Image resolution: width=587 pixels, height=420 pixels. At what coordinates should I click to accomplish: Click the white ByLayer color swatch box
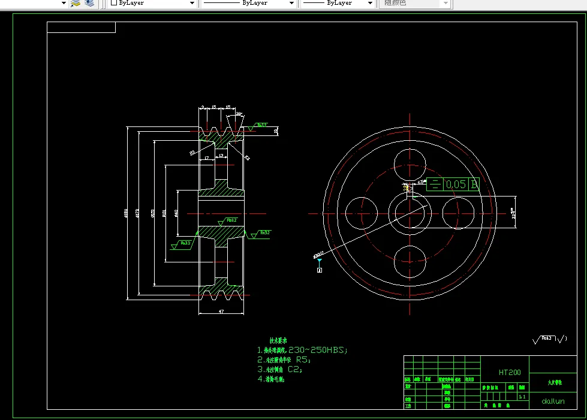(114, 2)
